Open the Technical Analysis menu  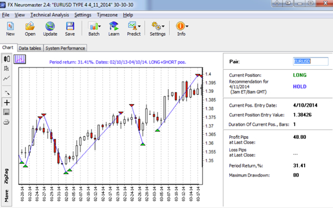49,15
